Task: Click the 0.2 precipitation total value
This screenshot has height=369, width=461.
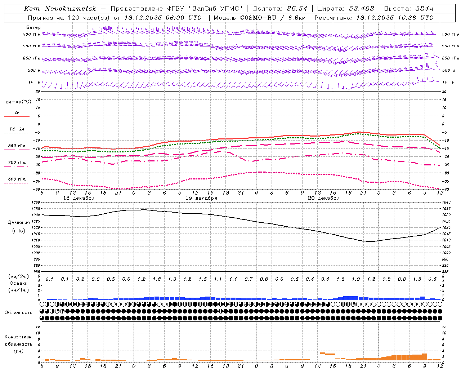Action: 80,279
